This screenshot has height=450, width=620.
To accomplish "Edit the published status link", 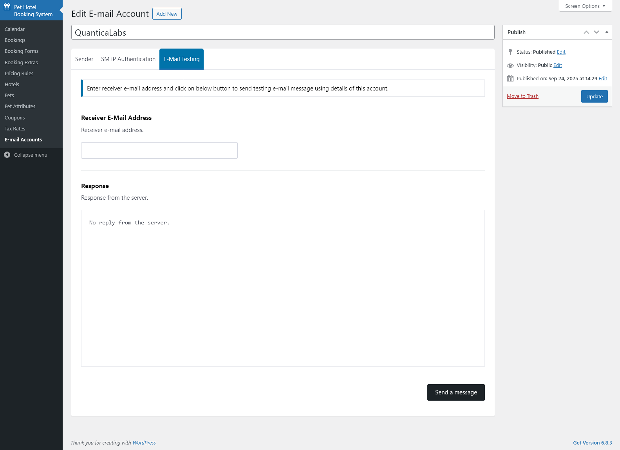I will point(561,52).
